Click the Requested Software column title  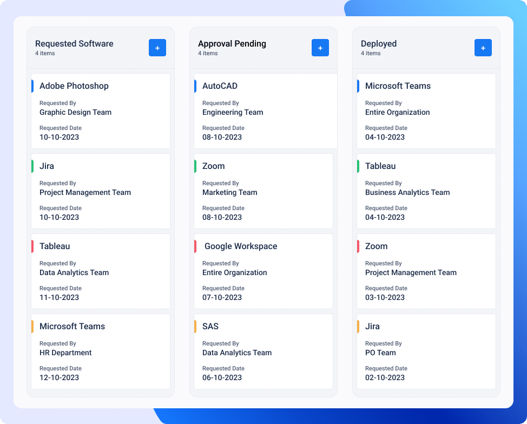pos(74,44)
